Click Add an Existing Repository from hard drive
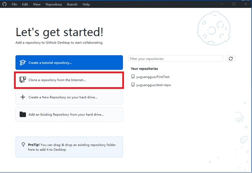This screenshot has width=252, height=173. pyautogui.click(x=69, y=114)
